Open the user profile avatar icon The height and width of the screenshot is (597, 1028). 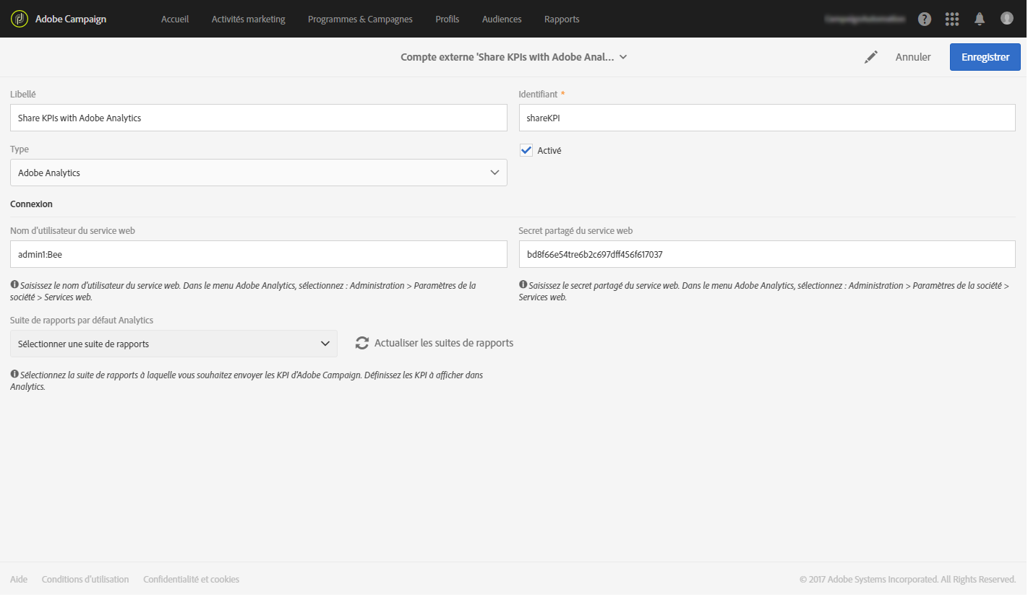(1007, 19)
